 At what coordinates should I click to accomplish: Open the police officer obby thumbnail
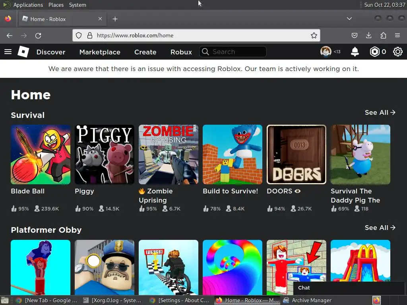(105, 267)
